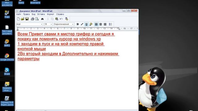Select the Opera desktop shortcut

coord(21,2)
